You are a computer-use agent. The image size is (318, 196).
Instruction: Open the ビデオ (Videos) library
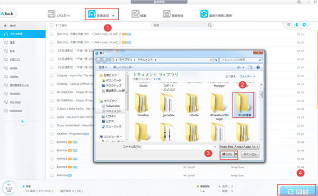(108, 122)
